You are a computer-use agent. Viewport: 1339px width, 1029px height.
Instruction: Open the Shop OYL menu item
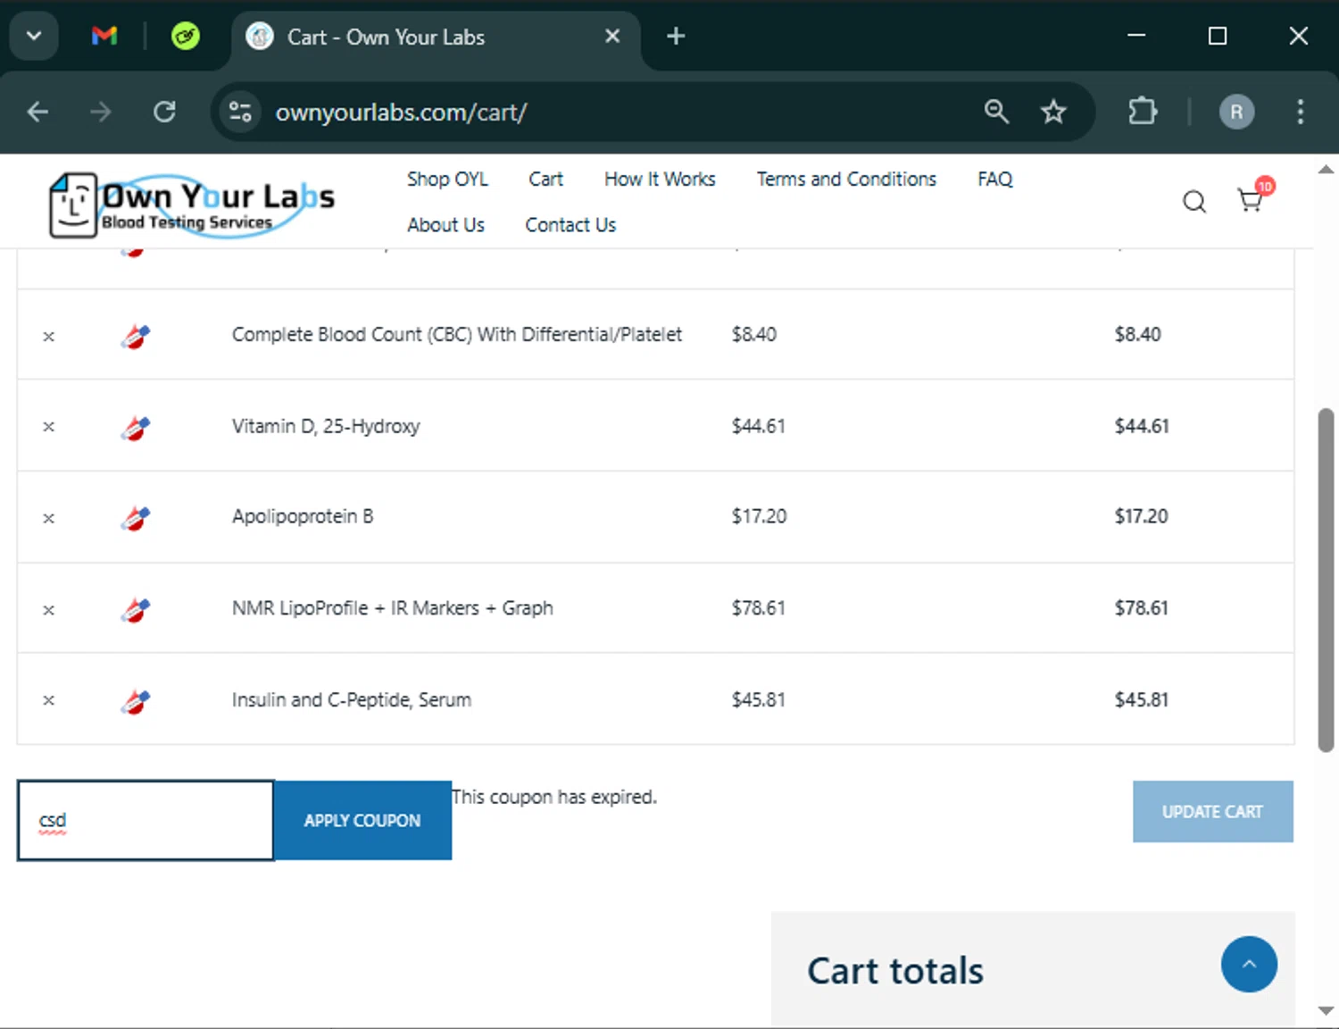coord(447,180)
